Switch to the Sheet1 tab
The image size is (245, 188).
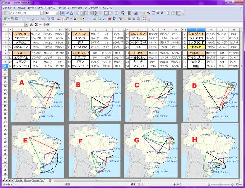pyautogui.click(x=19, y=180)
